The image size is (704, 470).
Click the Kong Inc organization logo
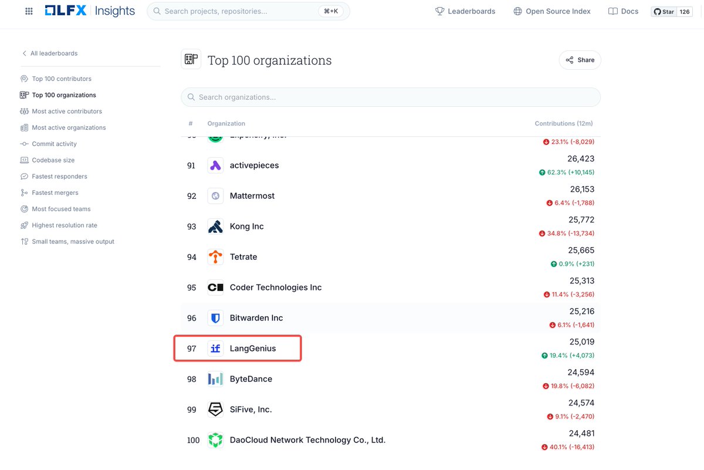[x=215, y=226]
